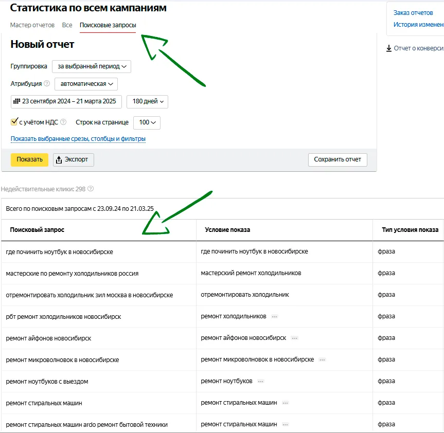Select query мастерские по ремонту холодильников россия
The width and height of the screenshot is (444, 433).
(72, 274)
